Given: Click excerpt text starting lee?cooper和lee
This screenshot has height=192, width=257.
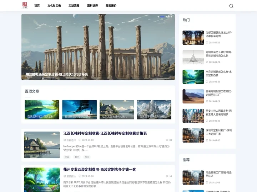Looking at the screenshot, I should (116, 148).
